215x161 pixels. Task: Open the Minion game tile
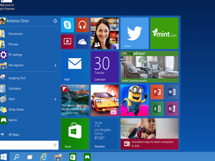pos(135,100)
